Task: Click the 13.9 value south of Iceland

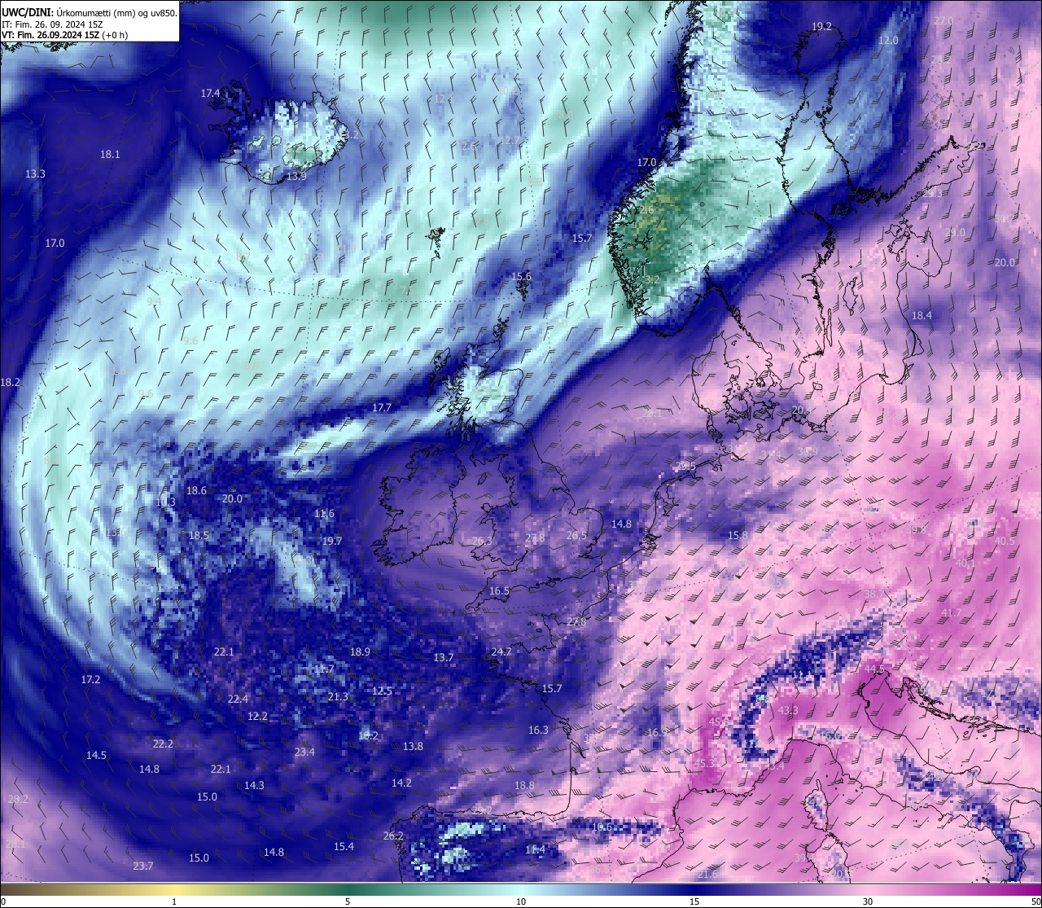Action: [296, 177]
